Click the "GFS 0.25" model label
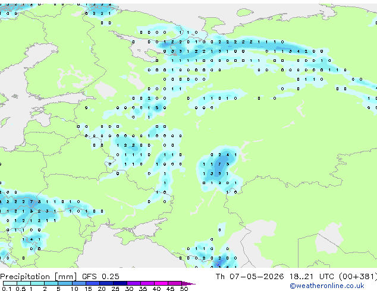The height and width of the screenshot is (291, 377). 100,276
